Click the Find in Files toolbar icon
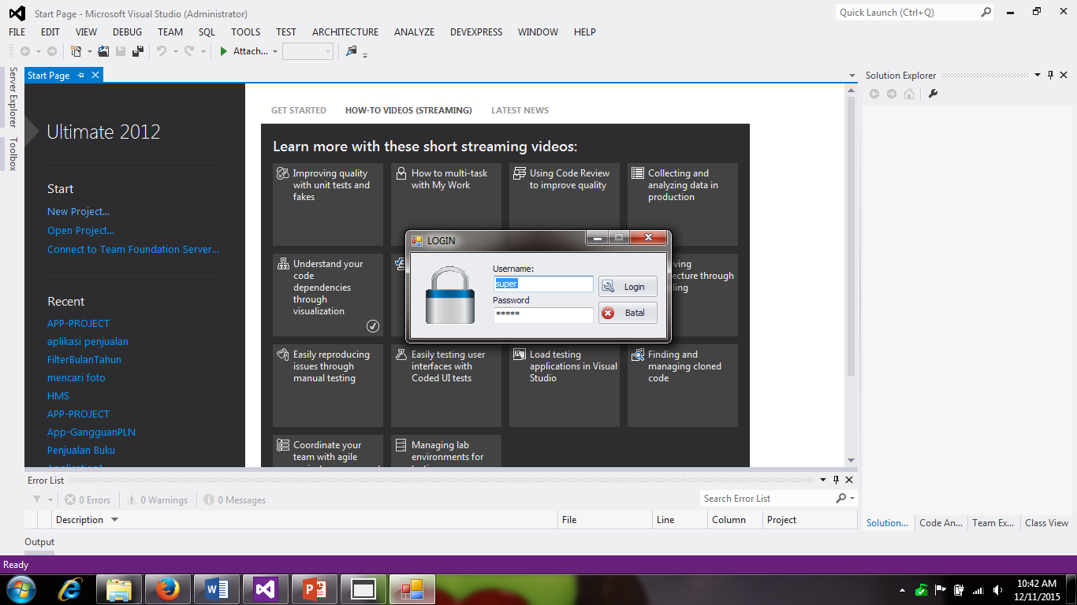This screenshot has height=605, width=1077. [x=352, y=51]
